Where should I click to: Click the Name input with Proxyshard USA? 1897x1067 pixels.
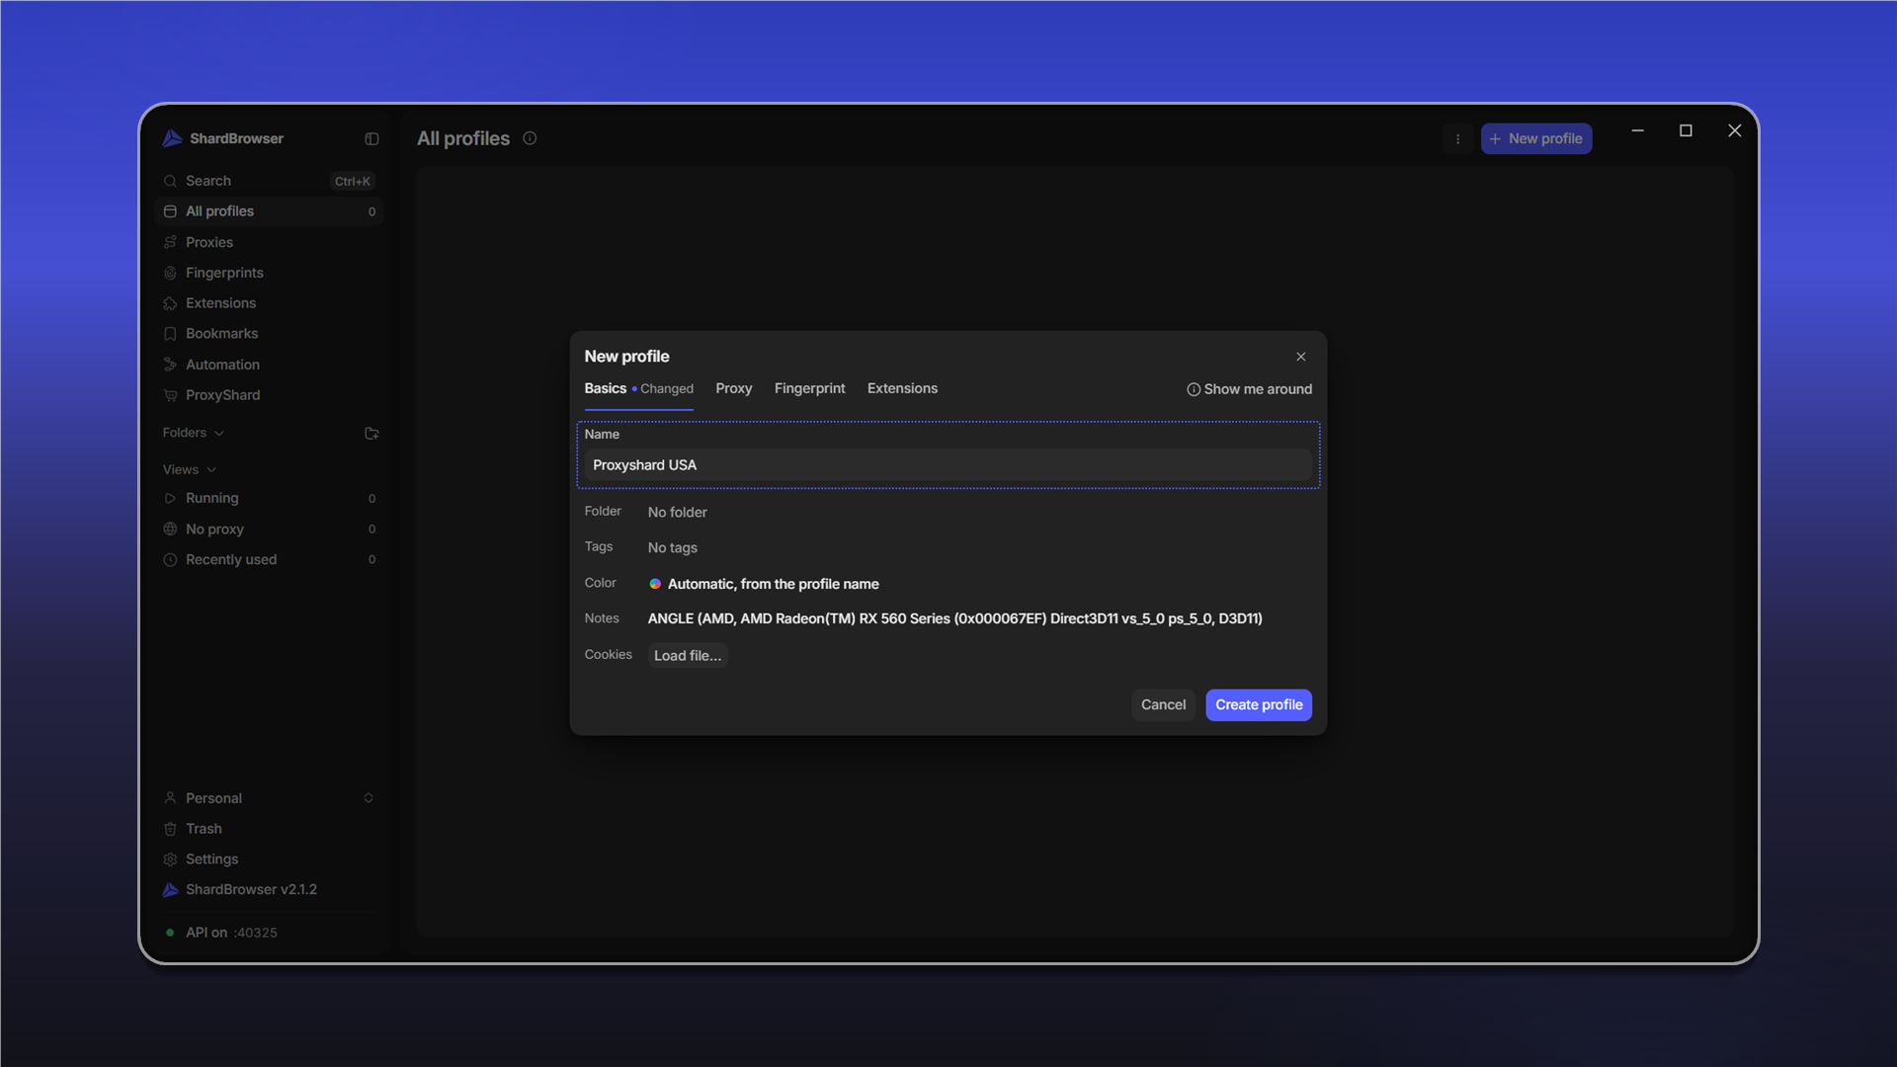tap(948, 465)
